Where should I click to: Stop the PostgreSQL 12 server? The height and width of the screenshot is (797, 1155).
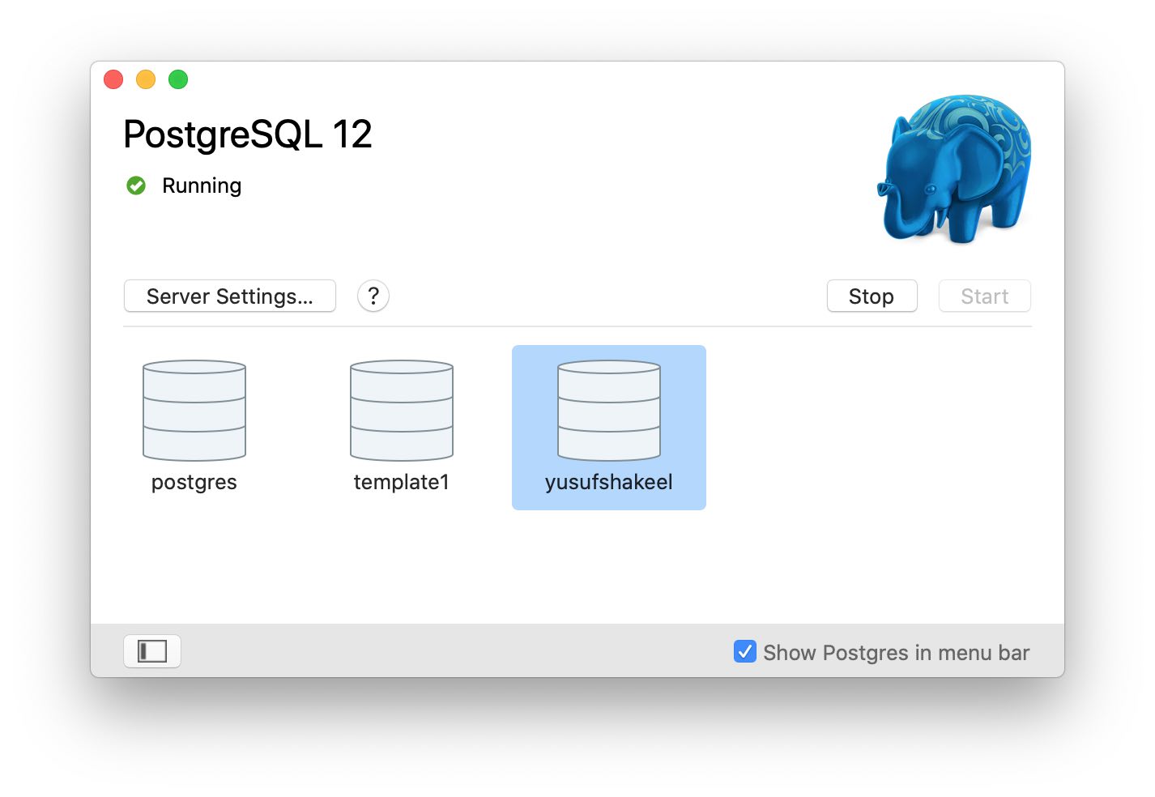click(872, 296)
